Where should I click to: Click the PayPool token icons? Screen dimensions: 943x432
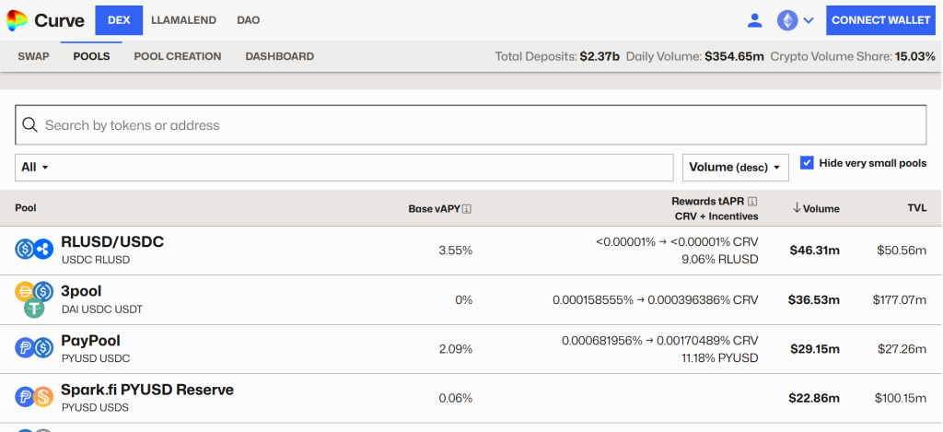coord(34,348)
